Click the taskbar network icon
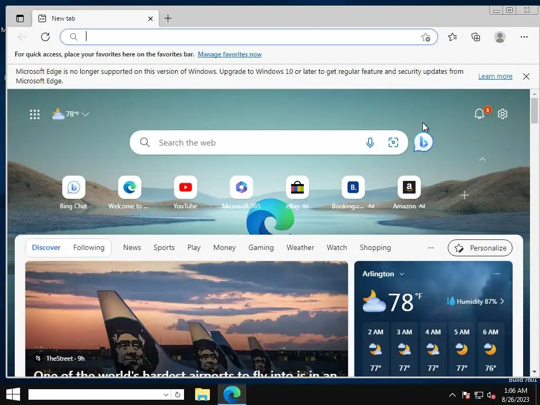 click(x=479, y=396)
